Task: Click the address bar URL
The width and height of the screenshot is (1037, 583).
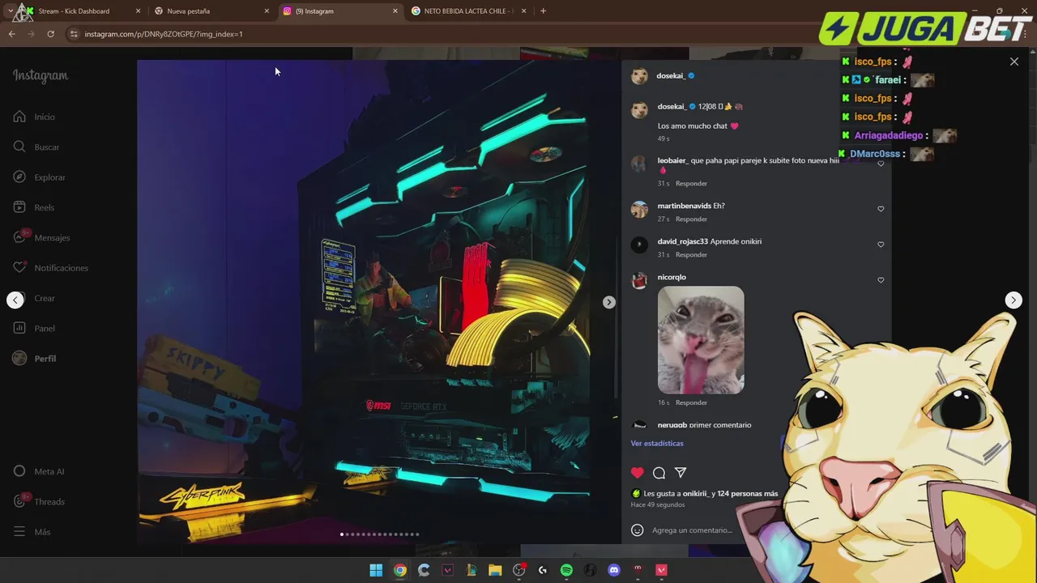Action: [164, 34]
